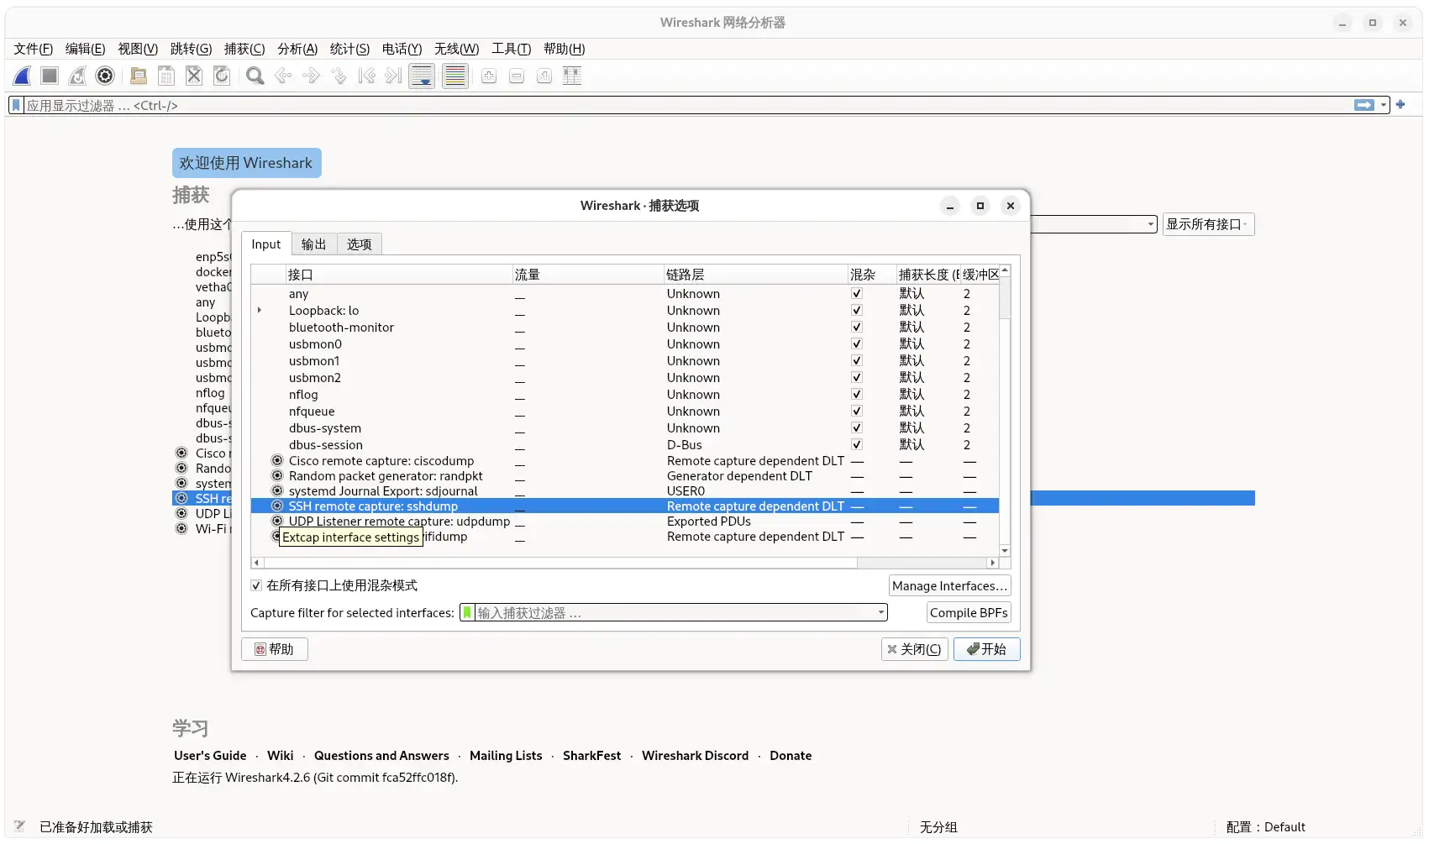Screen dimensions: 1429x844
Task: Open the Wireshark Discord link
Action: click(695, 756)
